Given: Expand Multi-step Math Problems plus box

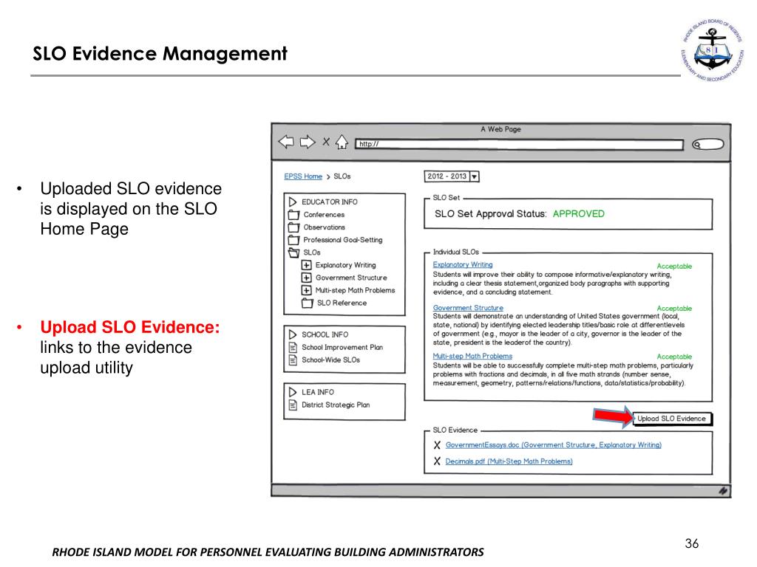Looking at the screenshot, I should pyautogui.click(x=306, y=290).
